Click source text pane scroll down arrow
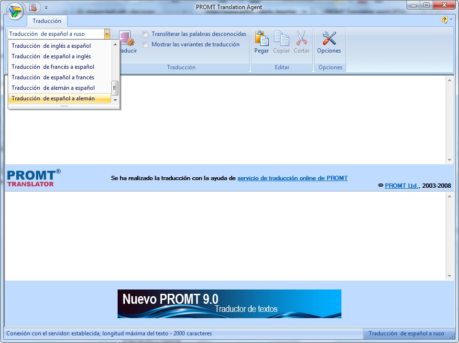This screenshot has height=343, width=459. (449, 160)
